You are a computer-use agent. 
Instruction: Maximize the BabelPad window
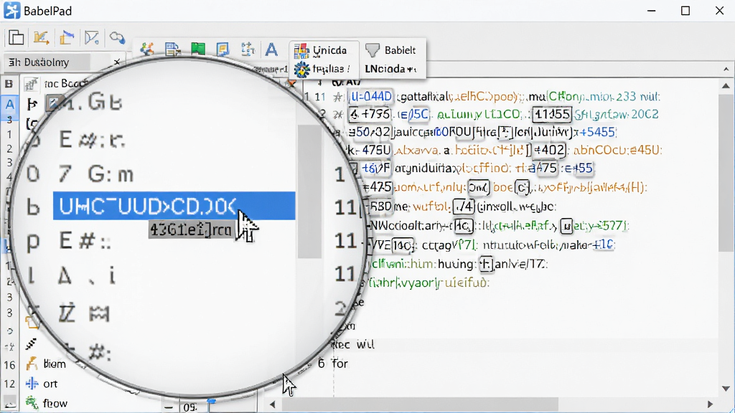pyautogui.click(x=685, y=10)
